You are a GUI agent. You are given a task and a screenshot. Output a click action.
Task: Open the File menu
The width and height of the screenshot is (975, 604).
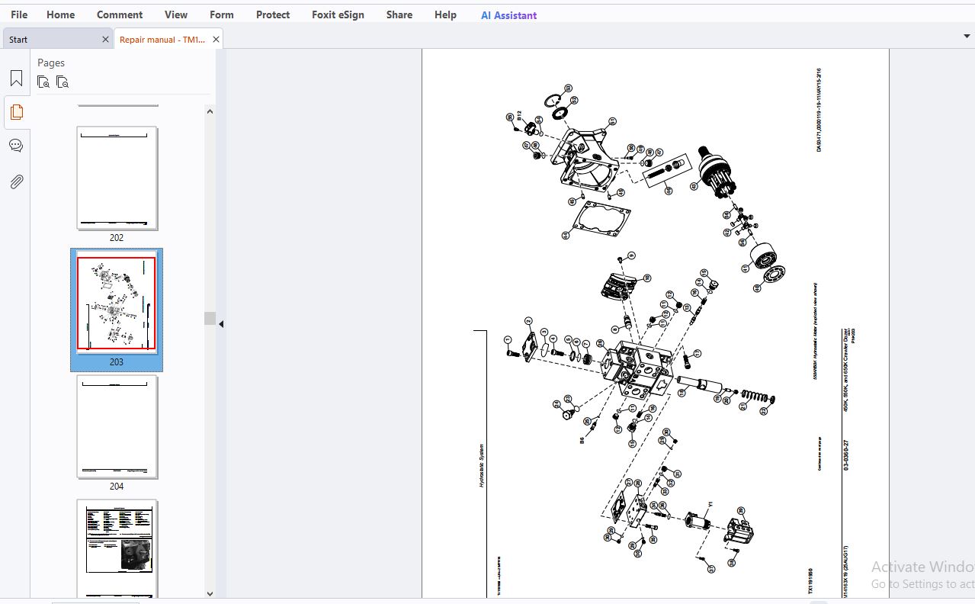[19, 14]
